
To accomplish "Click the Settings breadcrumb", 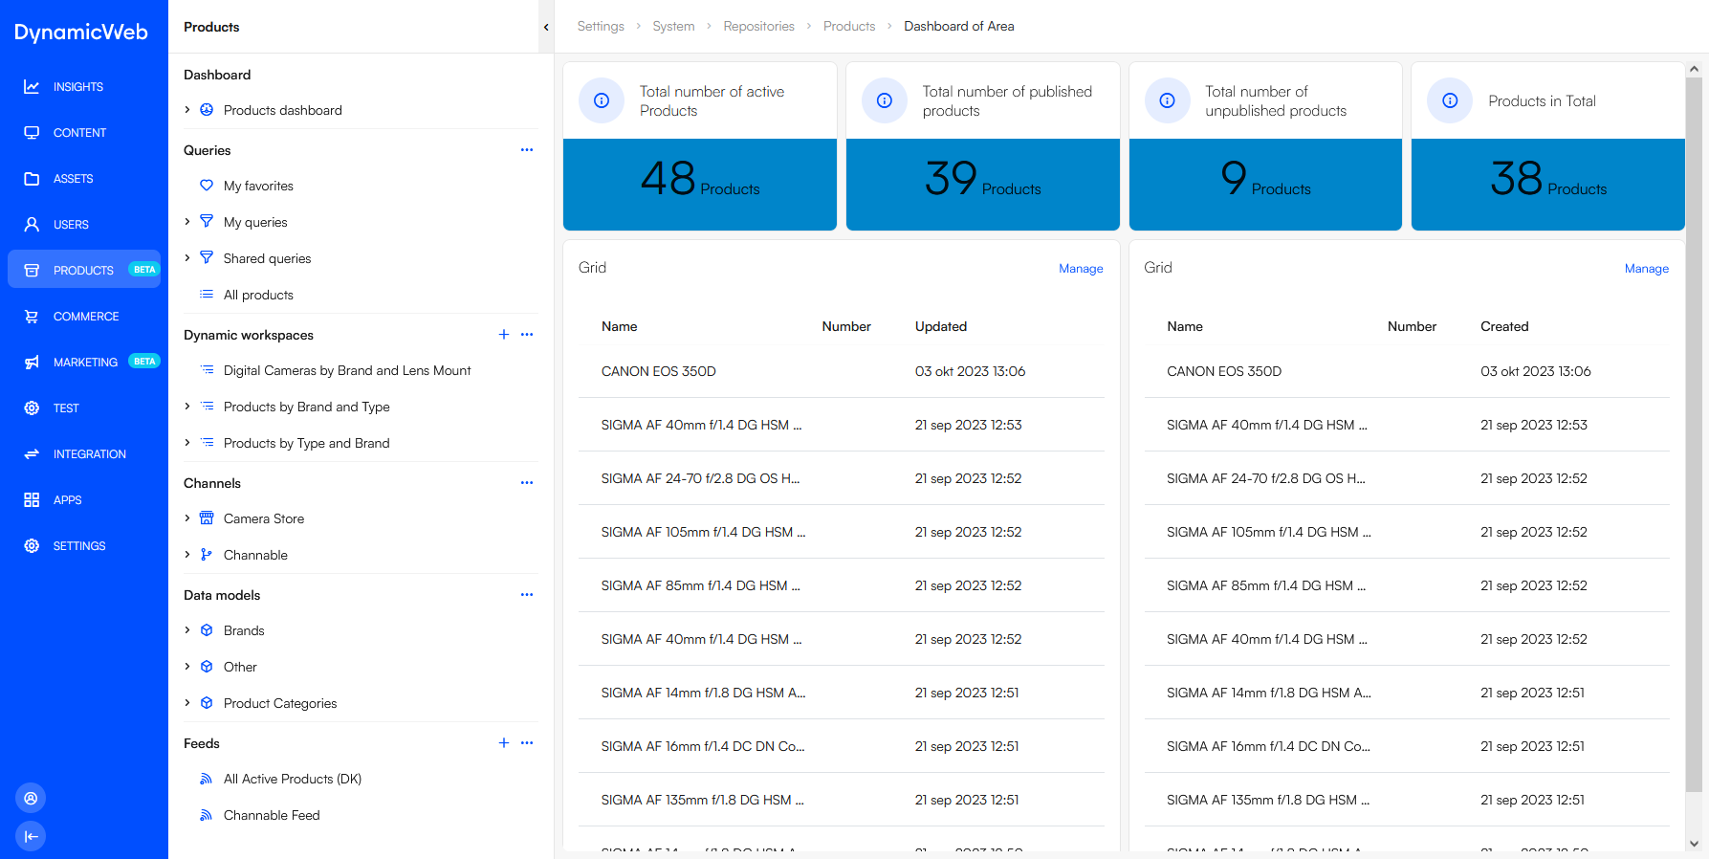I will (601, 27).
